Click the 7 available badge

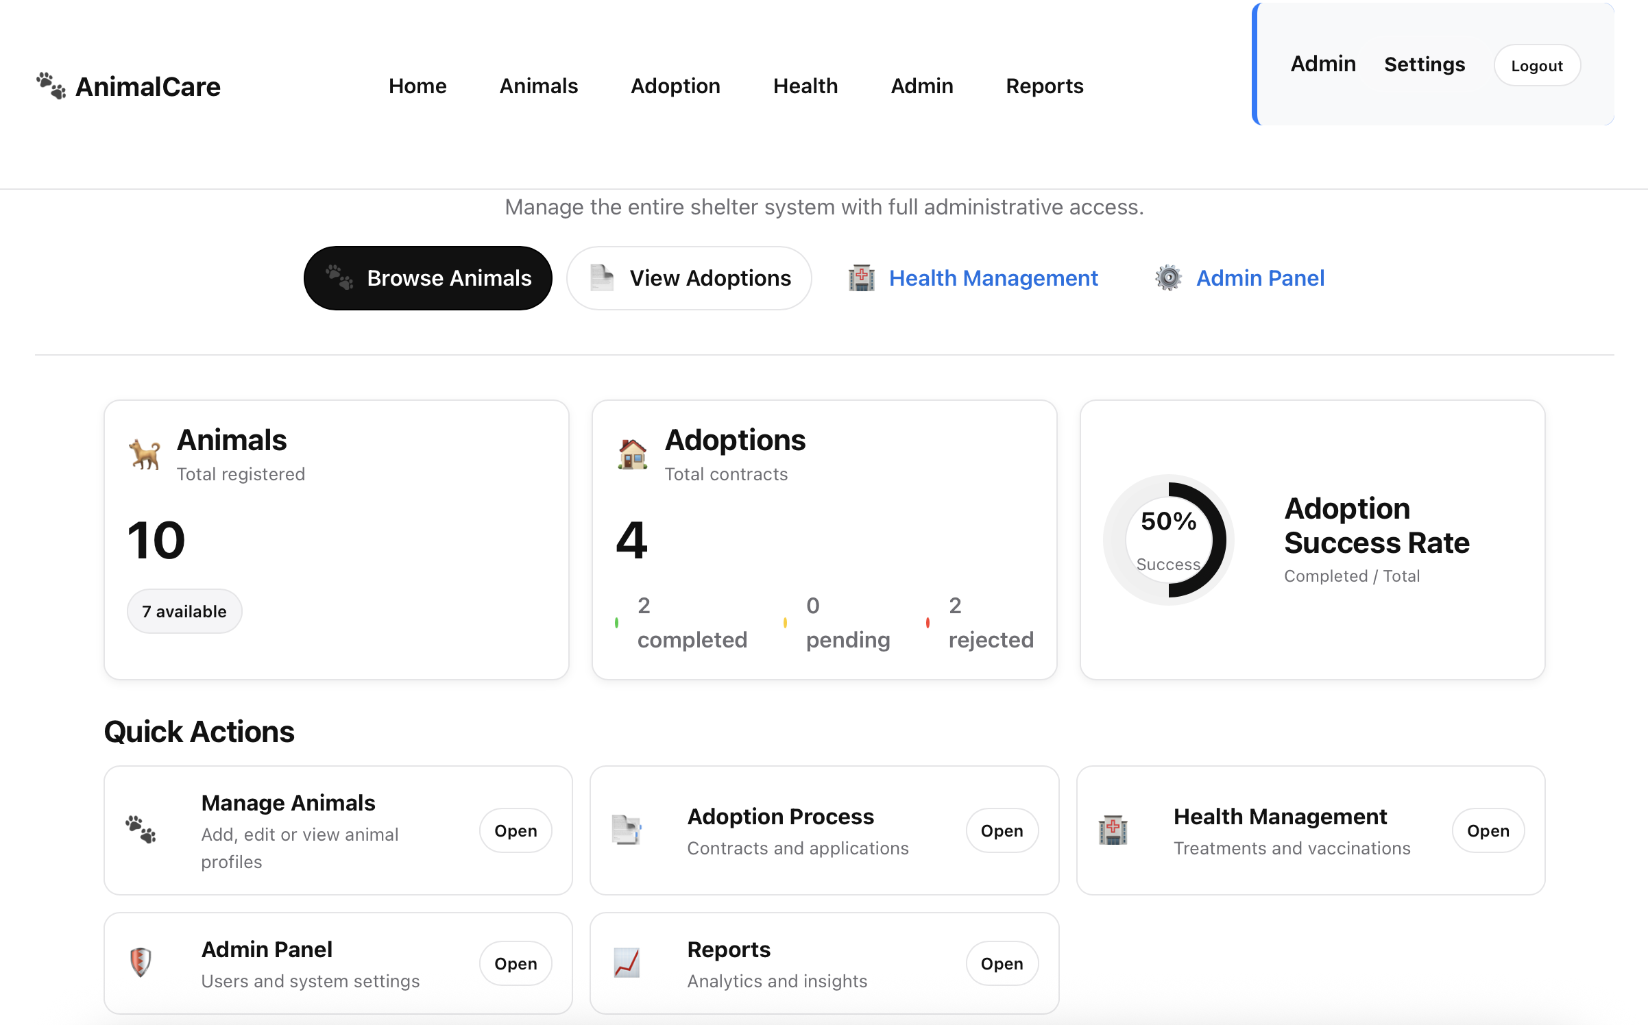(184, 610)
